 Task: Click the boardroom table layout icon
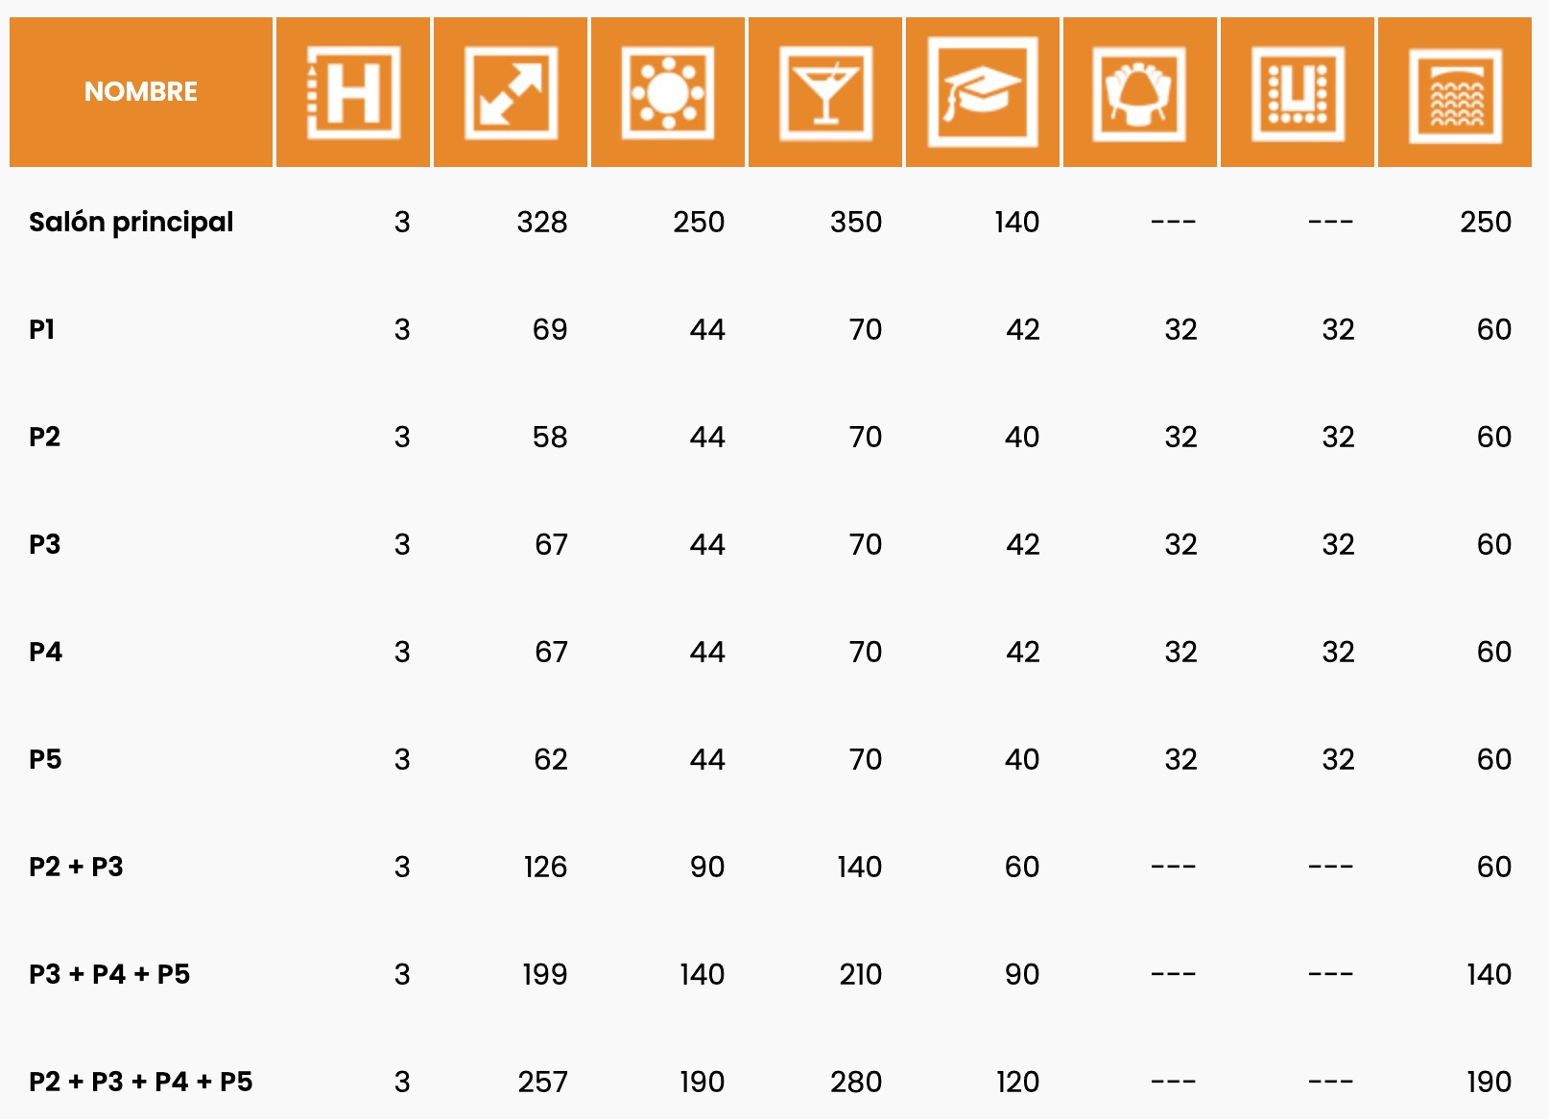pos(1140,93)
